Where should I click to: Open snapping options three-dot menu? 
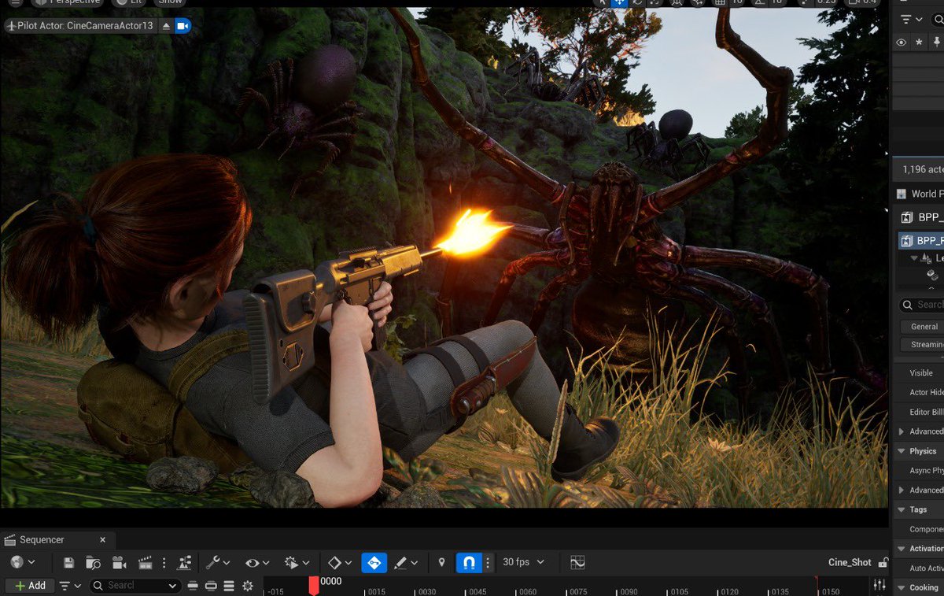coord(489,563)
